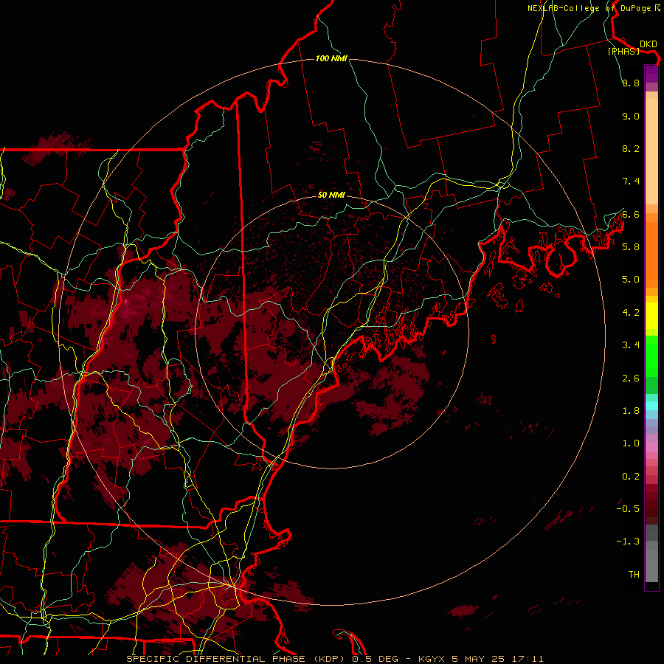Click the 7.4 value on color scale
This screenshot has width=664, height=664.
point(631,181)
